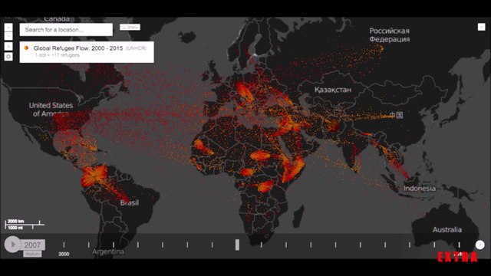
Task: Select the timeline tick just after 2000
Action: tap(89, 245)
